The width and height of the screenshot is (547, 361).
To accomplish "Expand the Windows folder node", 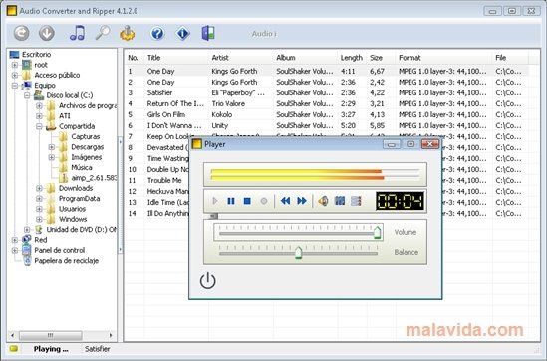I will click(x=39, y=219).
